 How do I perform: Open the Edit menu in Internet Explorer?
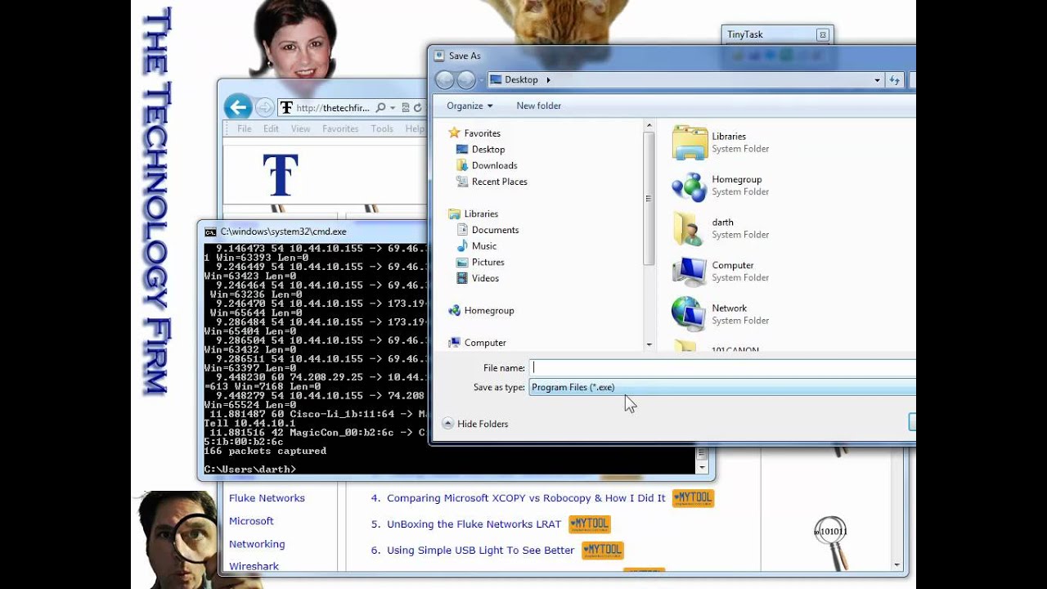pyautogui.click(x=271, y=128)
